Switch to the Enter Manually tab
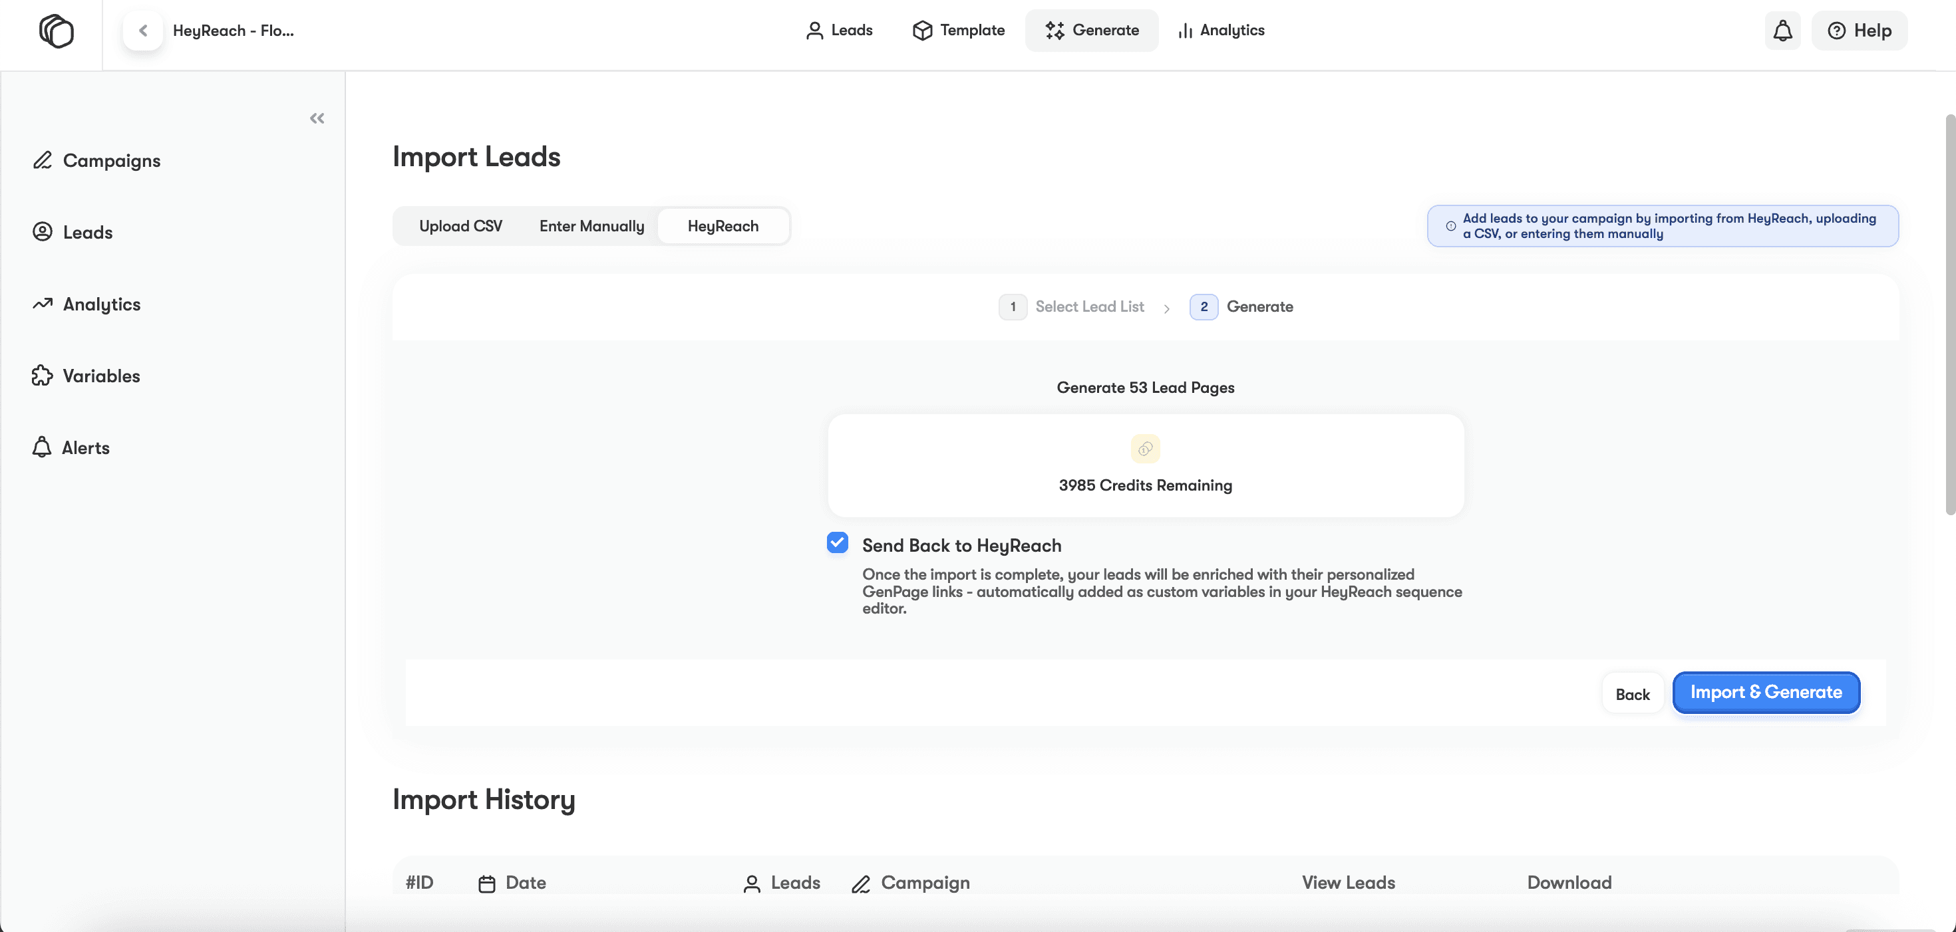This screenshot has height=932, width=1956. coord(591,226)
